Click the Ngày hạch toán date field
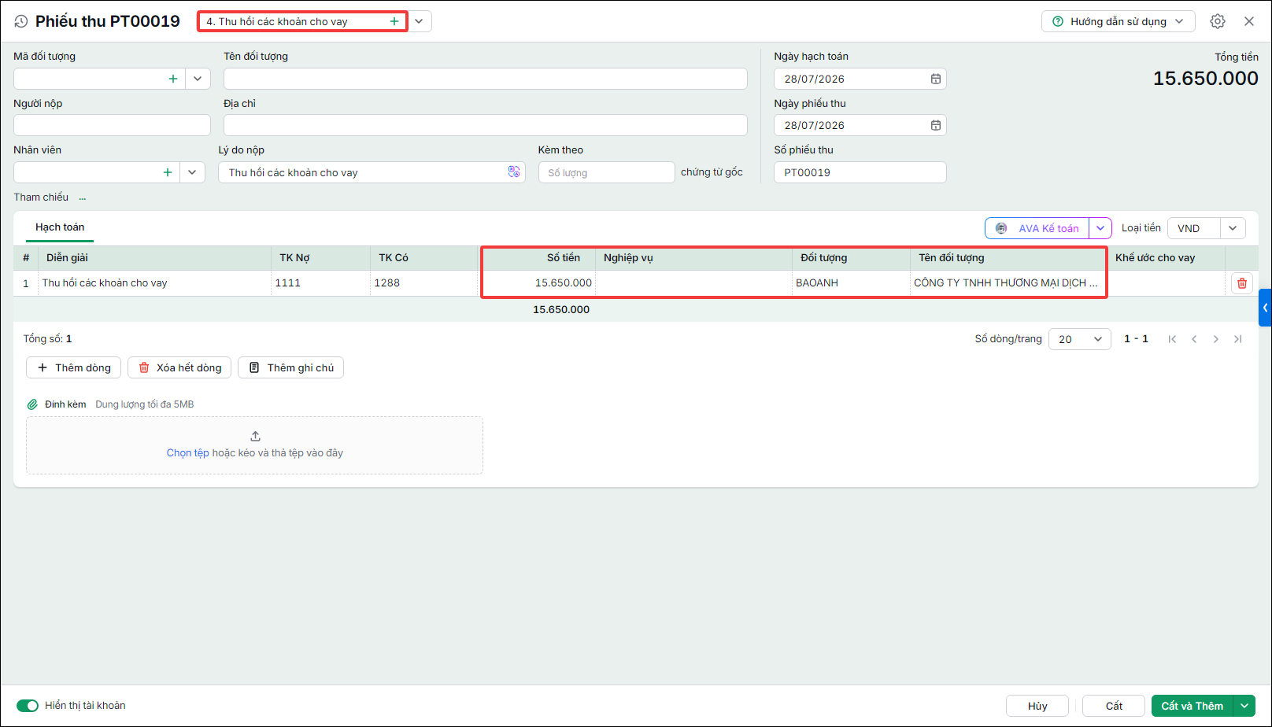 coord(860,79)
